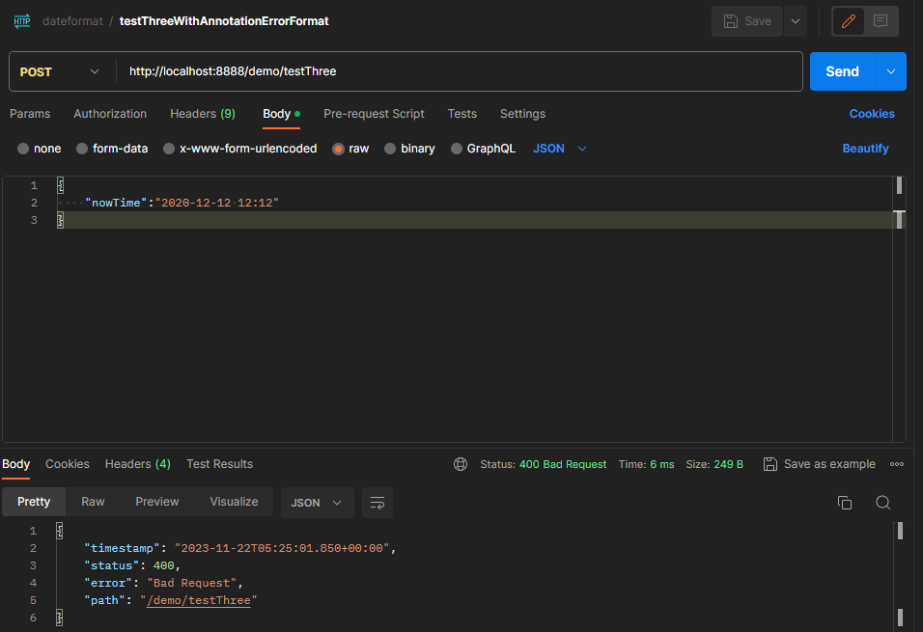Open the three-dots more options icon
923x632 pixels.
click(897, 464)
